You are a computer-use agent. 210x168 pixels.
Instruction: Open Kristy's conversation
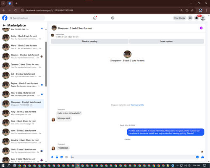(22, 37)
